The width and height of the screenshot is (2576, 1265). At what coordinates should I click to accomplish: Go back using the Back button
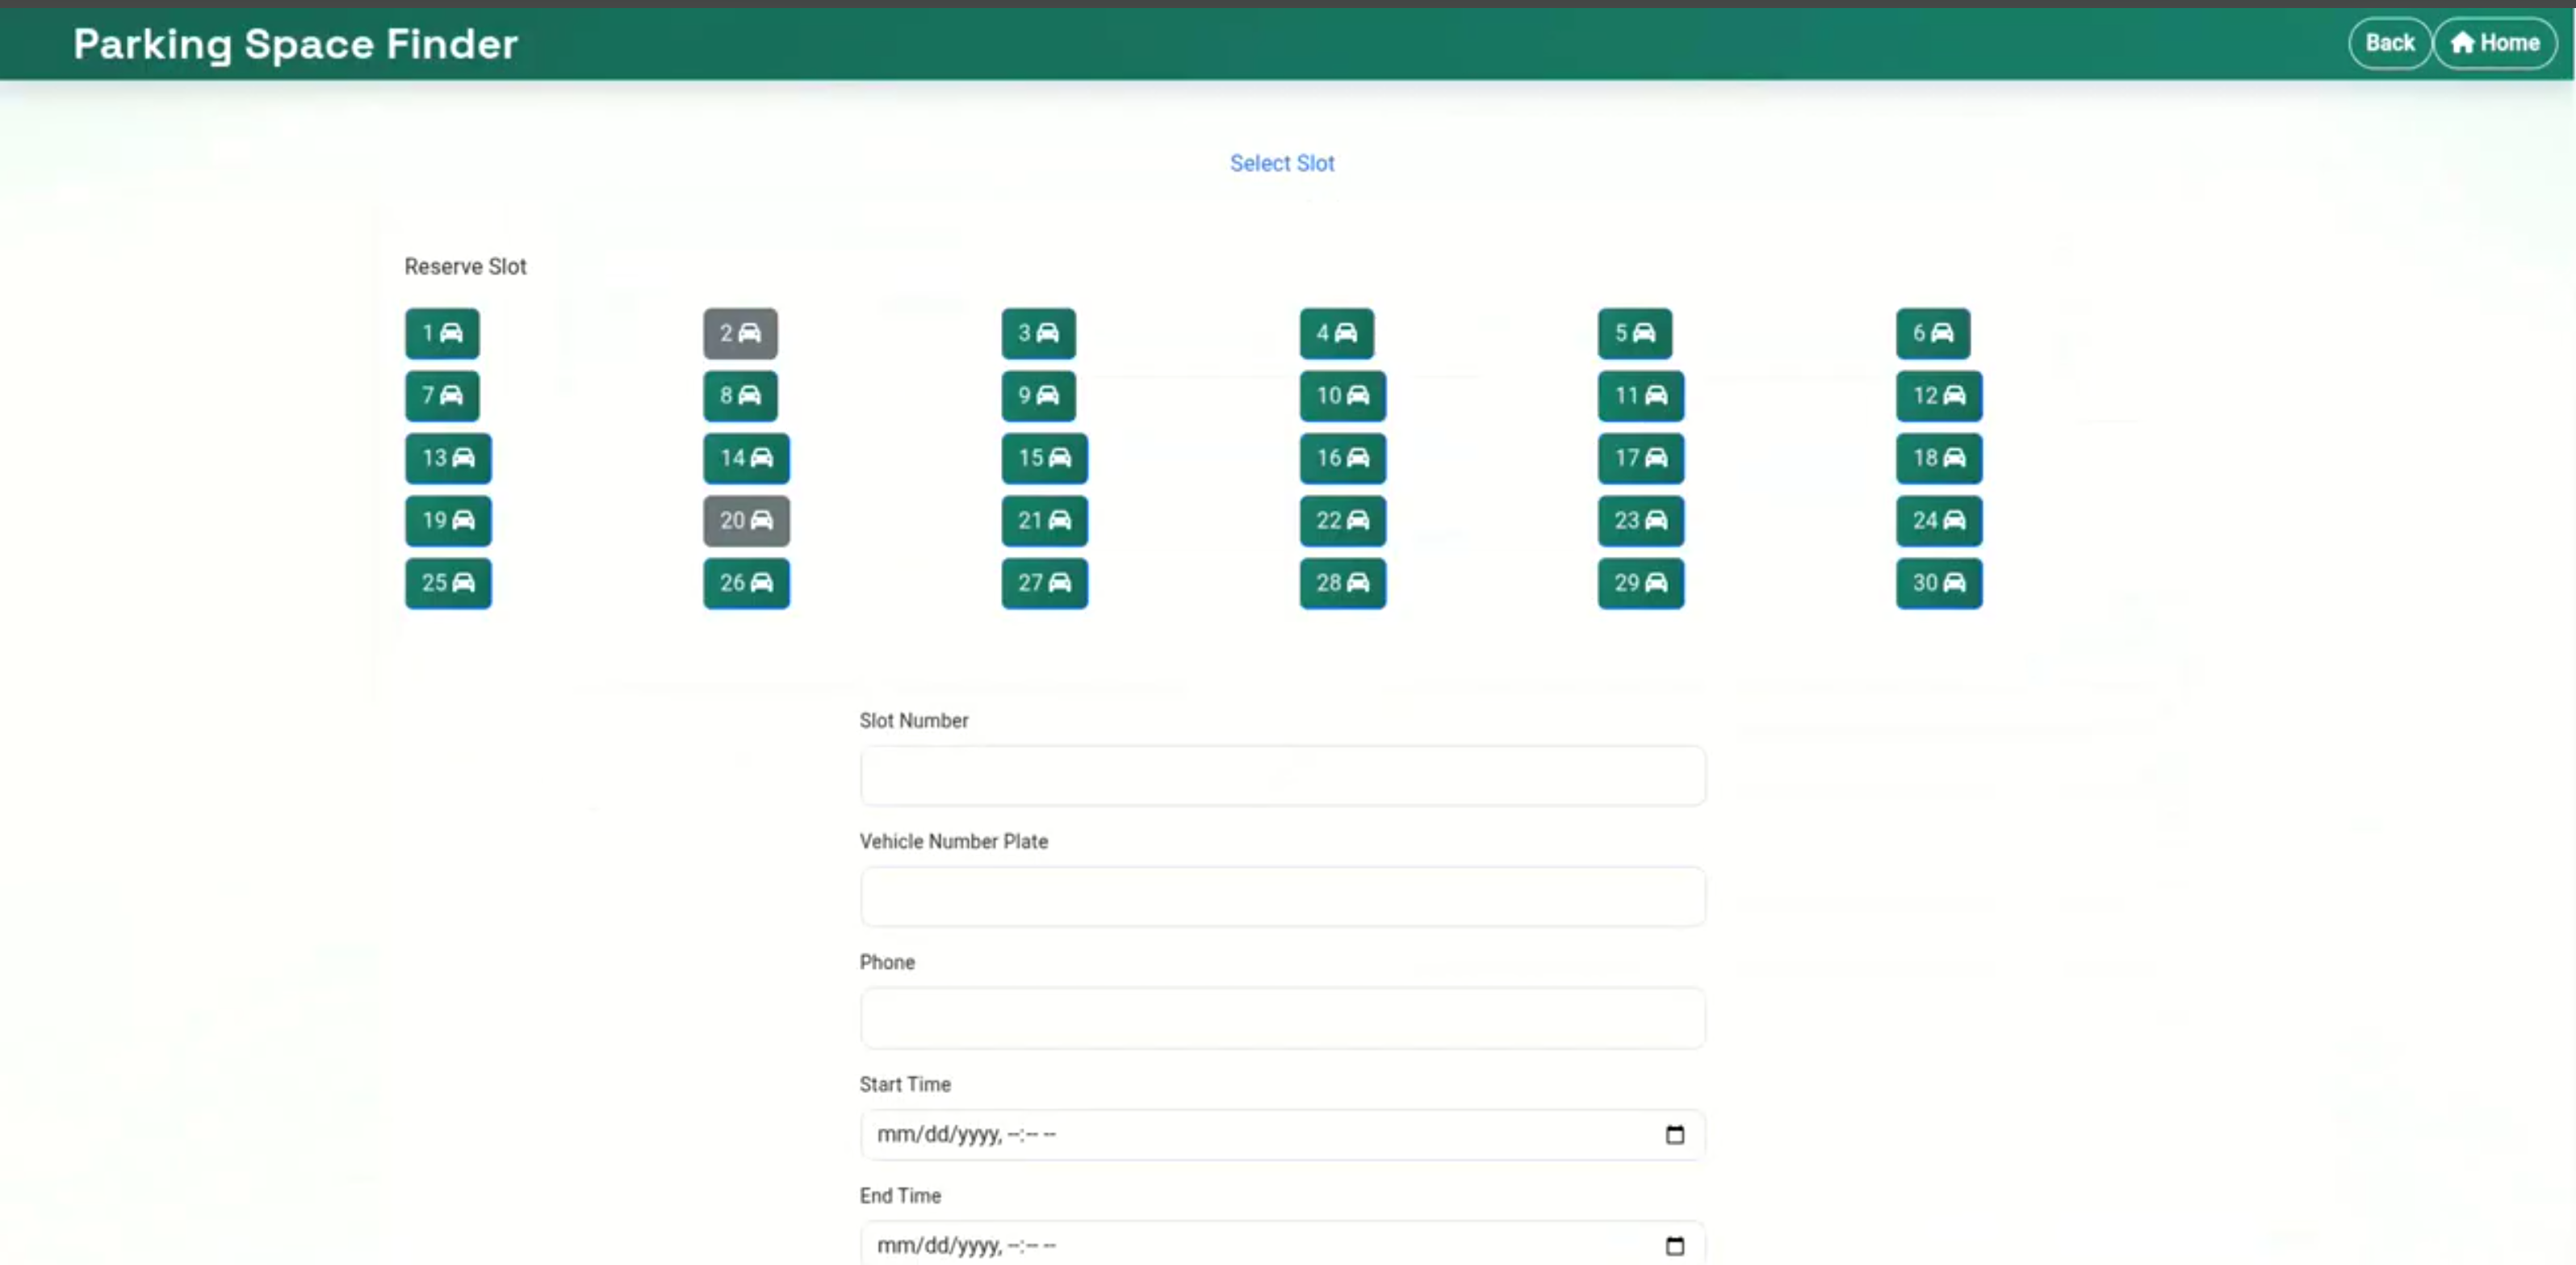click(x=2389, y=43)
